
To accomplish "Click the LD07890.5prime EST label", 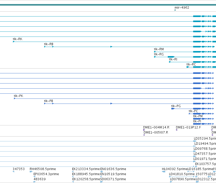I will pos(183,179).
